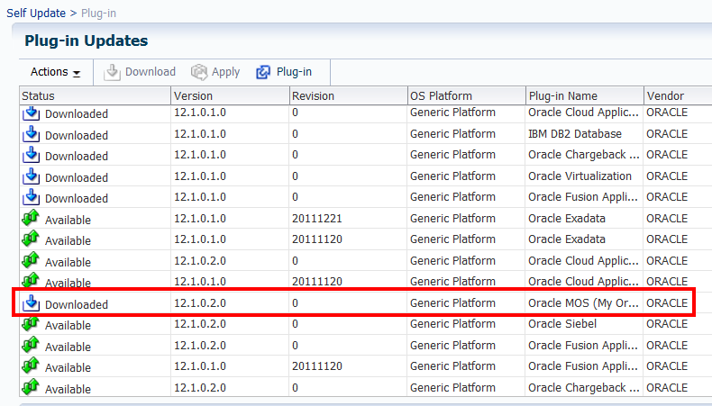Click Oracle Chargeback name in the Available row

click(x=583, y=388)
